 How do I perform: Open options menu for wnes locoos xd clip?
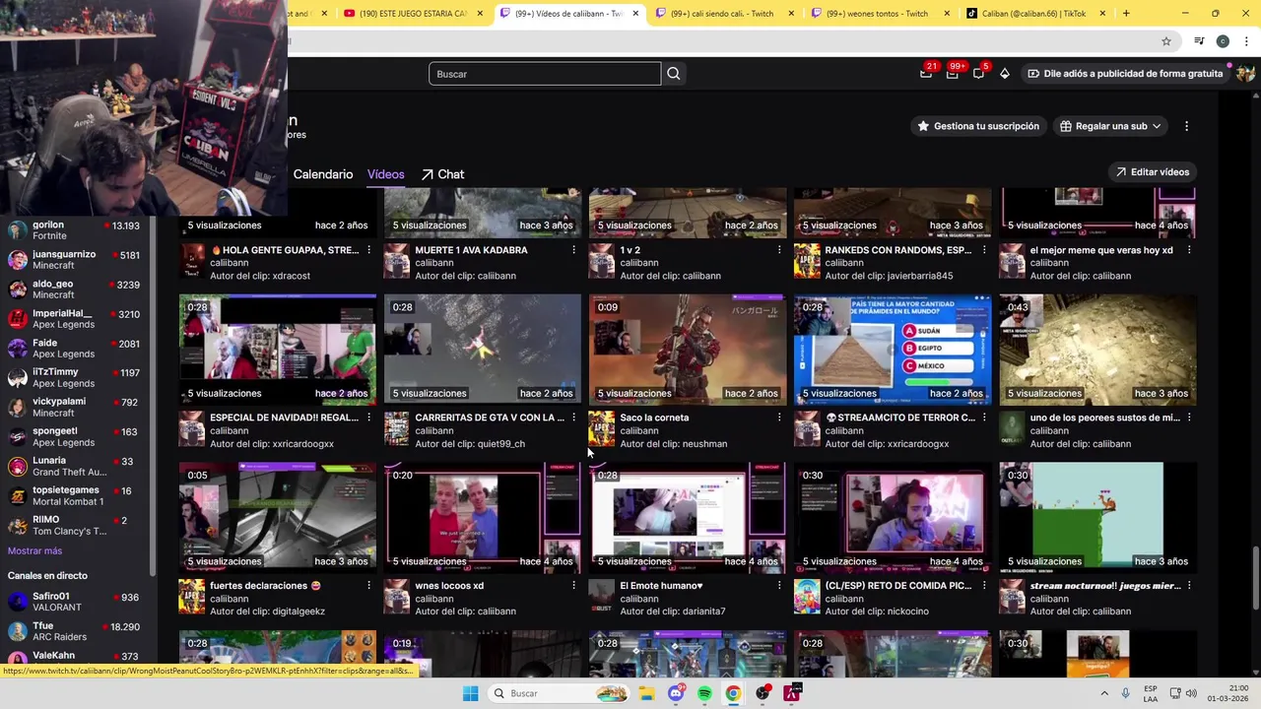tap(573, 586)
